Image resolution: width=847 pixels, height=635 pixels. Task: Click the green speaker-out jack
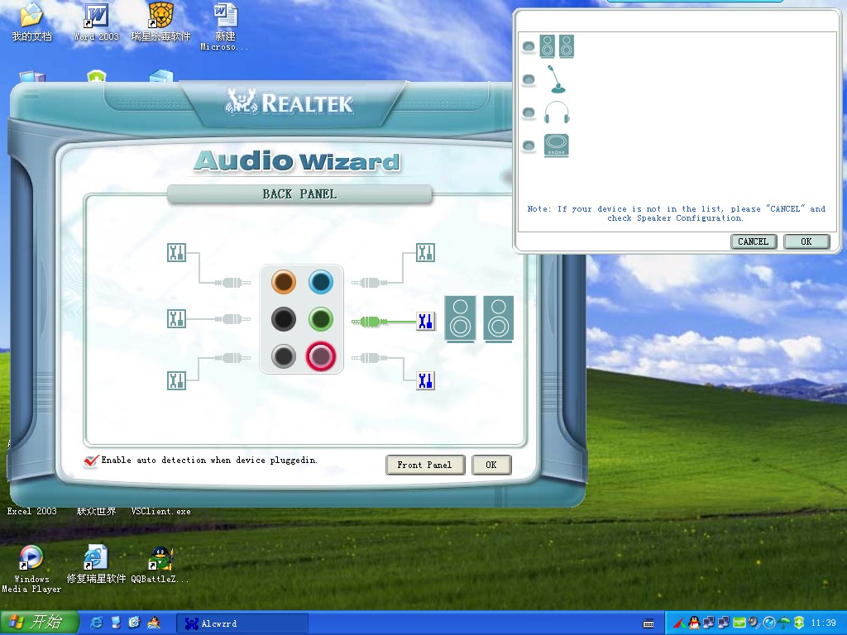[320, 319]
